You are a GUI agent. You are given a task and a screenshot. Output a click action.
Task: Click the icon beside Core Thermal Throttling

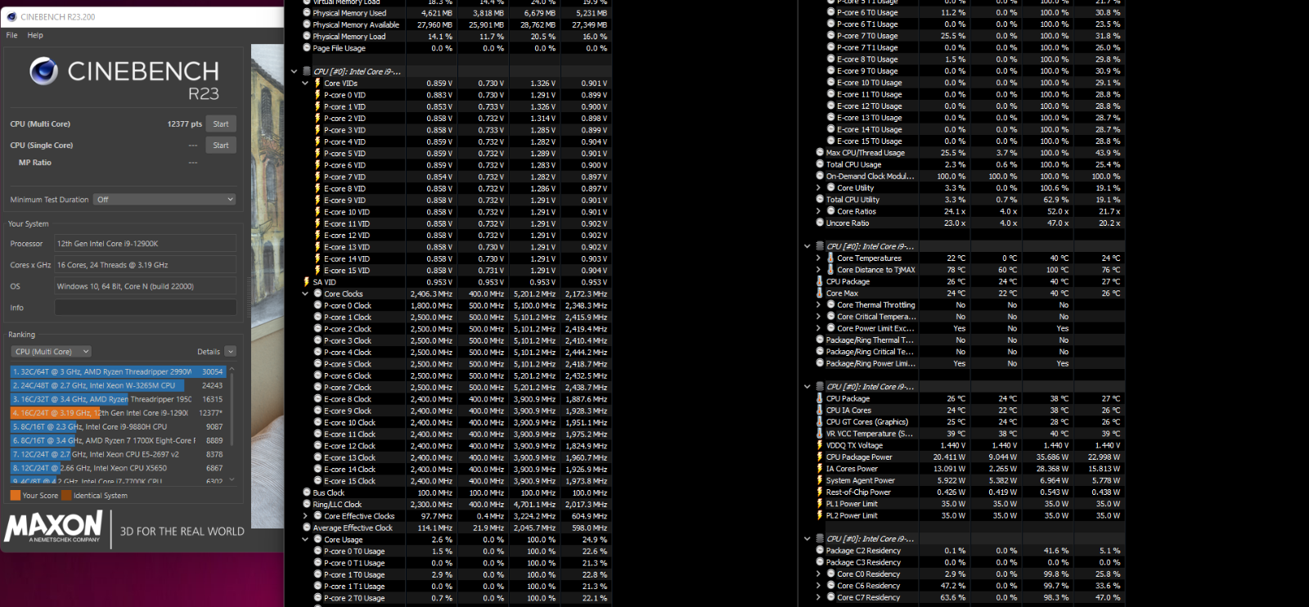[x=830, y=304]
